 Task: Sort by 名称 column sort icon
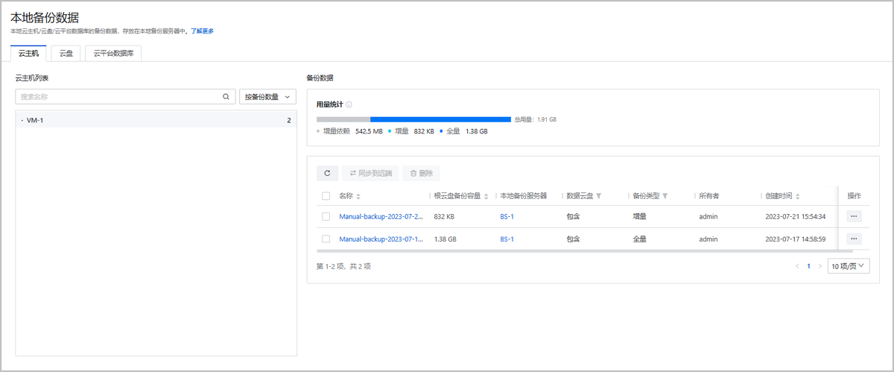(x=358, y=196)
